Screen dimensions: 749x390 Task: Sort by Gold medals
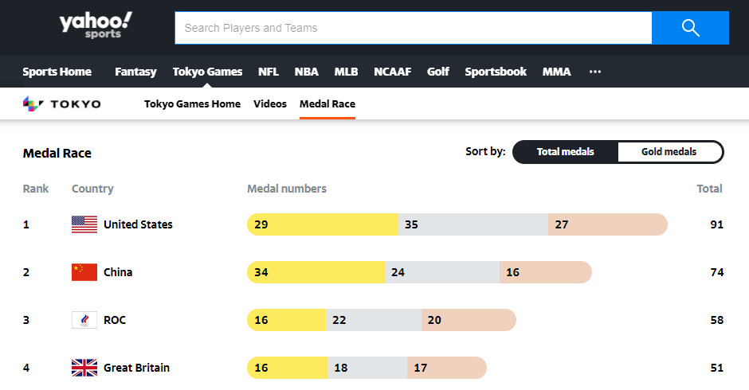click(x=669, y=152)
